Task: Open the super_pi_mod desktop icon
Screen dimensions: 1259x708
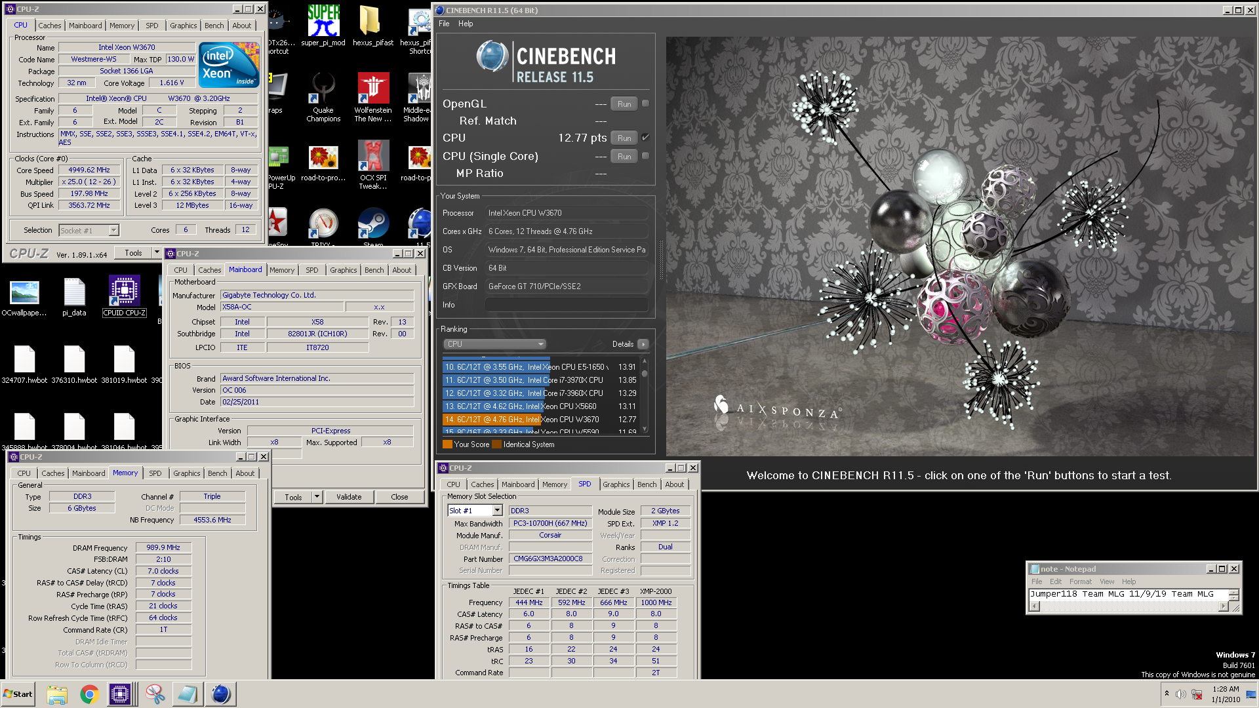Action: (x=323, y=26)
